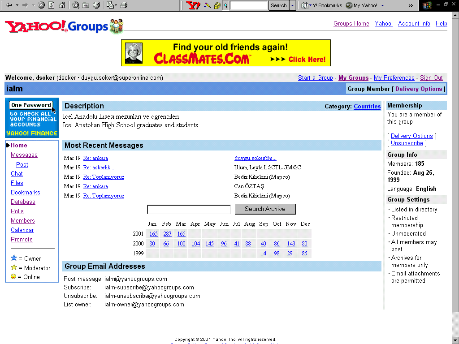
Task: Select Polls in the left sidebar
Action: pyautogui.click(x=17, y=211)
